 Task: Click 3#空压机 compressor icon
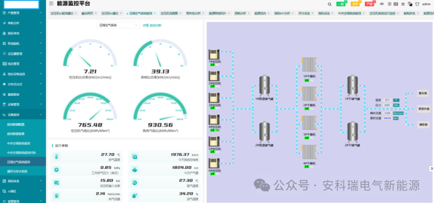(x=214, y=98)
